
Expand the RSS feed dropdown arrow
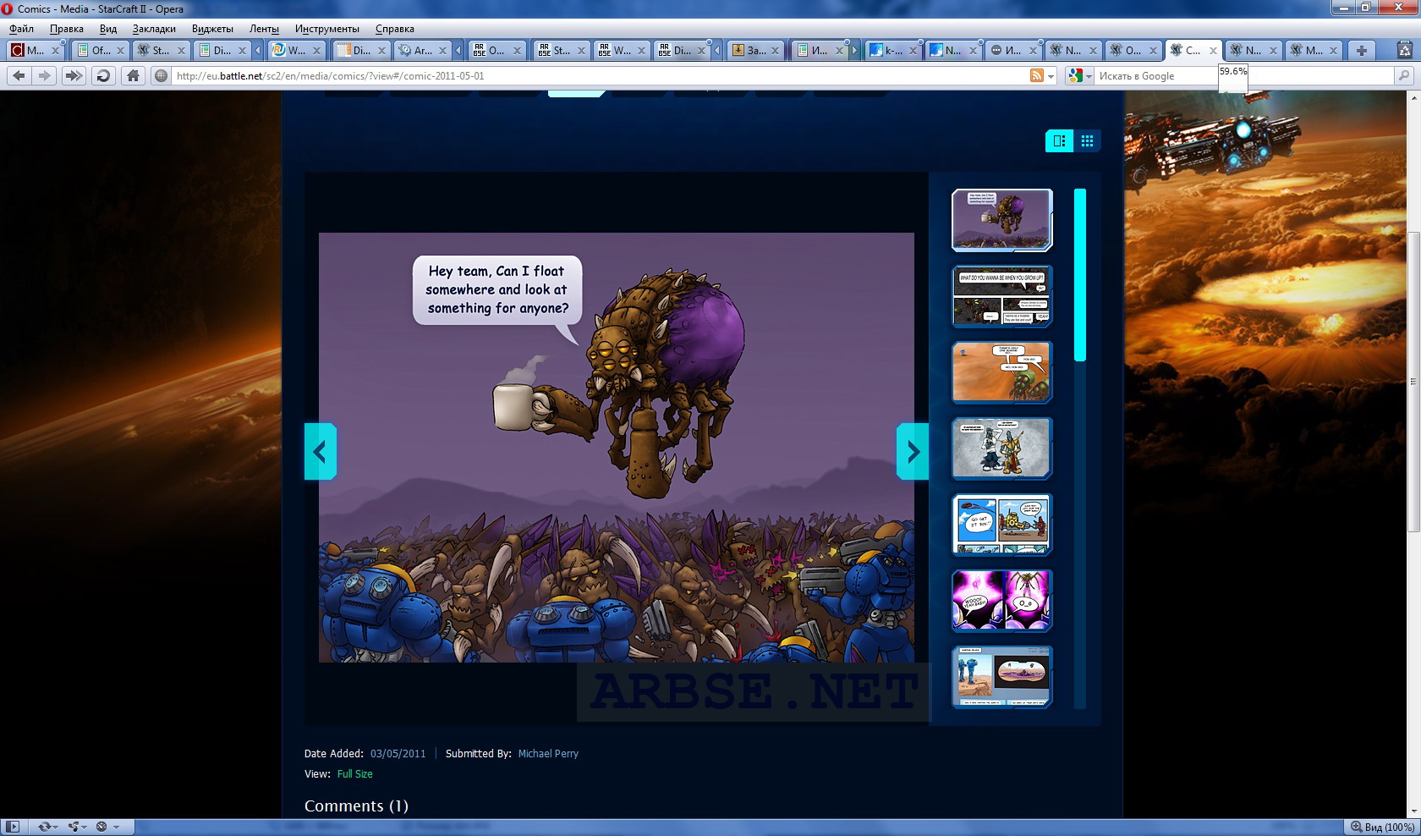(x=1051, y=76)
